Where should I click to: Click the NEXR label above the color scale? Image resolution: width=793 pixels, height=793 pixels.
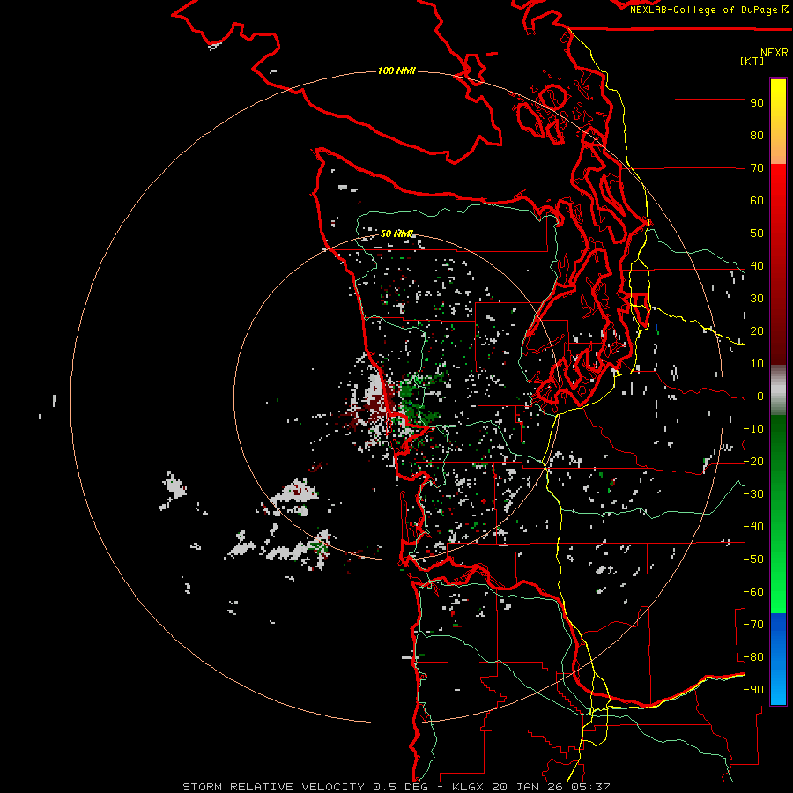pyautogui.click(x=774, y=53)
